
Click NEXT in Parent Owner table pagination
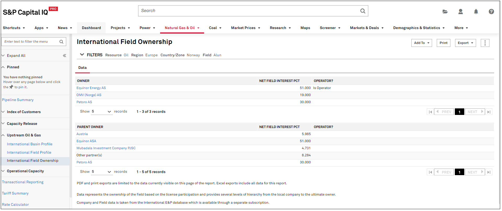click(475, 172)
